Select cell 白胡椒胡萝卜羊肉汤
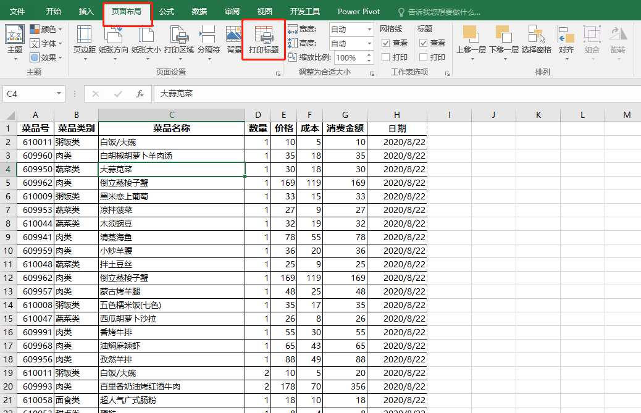641x413 pixels. coord(172,156)
